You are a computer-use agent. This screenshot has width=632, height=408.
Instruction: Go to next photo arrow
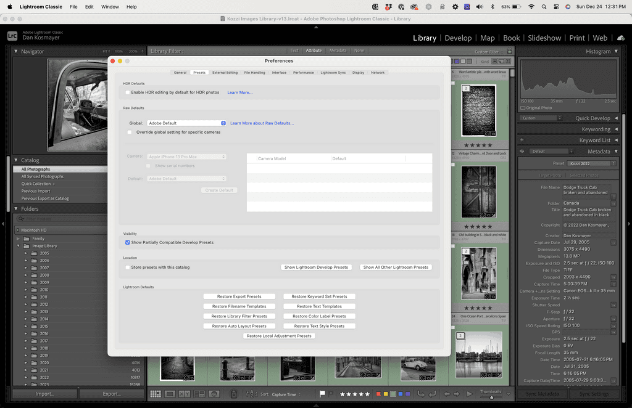456,394
